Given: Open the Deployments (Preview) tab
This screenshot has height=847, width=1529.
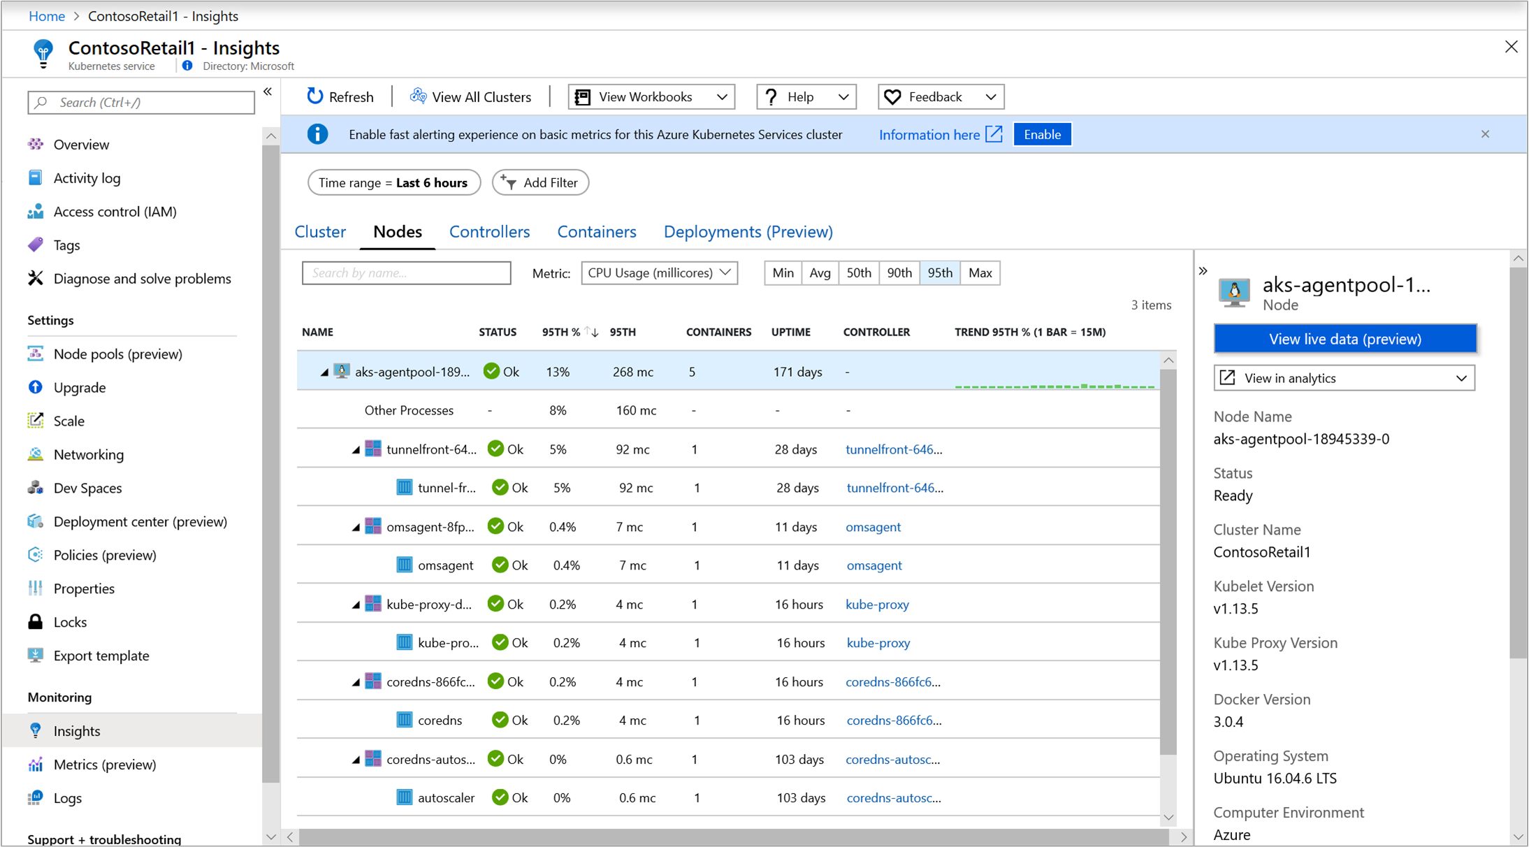Looking at the screenshot, I should coord(748,231).
